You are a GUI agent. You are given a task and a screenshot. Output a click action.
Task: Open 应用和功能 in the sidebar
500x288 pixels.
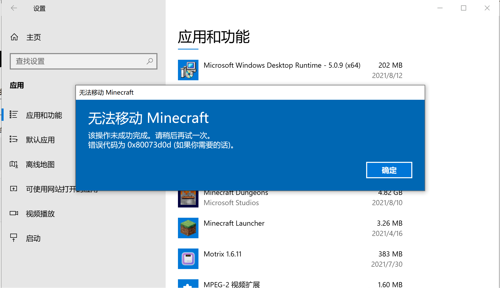coord(44,115)
